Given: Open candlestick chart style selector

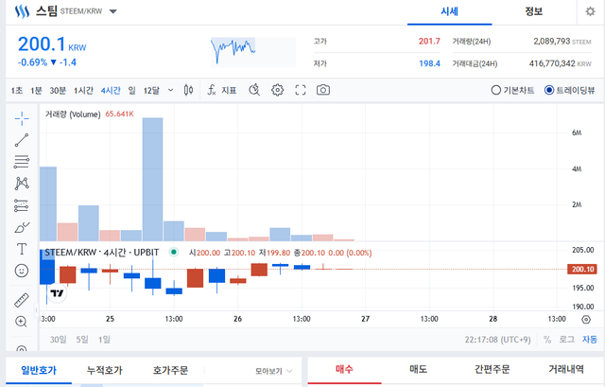Looking at the screenshot, I should [188, 90].
